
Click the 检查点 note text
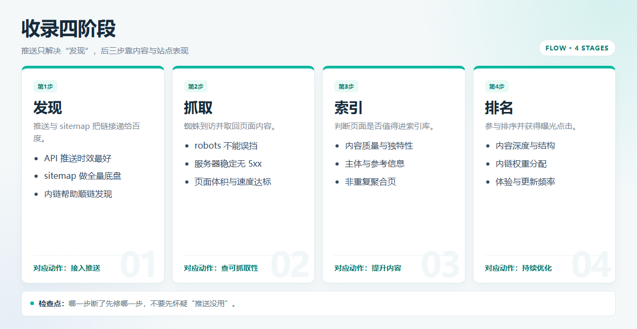[137, 304]
